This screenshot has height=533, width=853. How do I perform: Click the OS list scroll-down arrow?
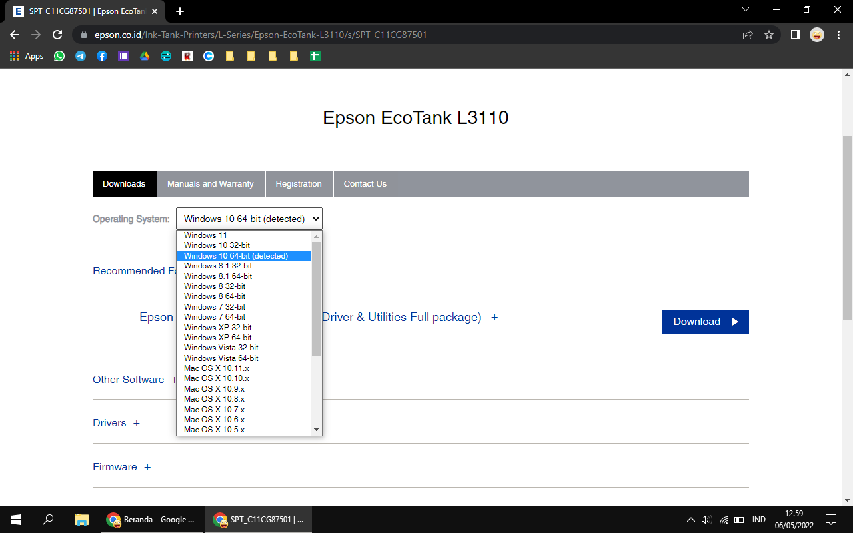pos(316,430)
